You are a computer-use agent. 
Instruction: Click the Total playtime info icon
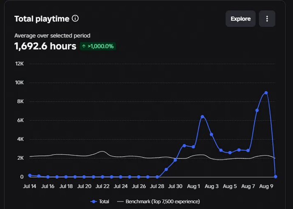point(75,19)
